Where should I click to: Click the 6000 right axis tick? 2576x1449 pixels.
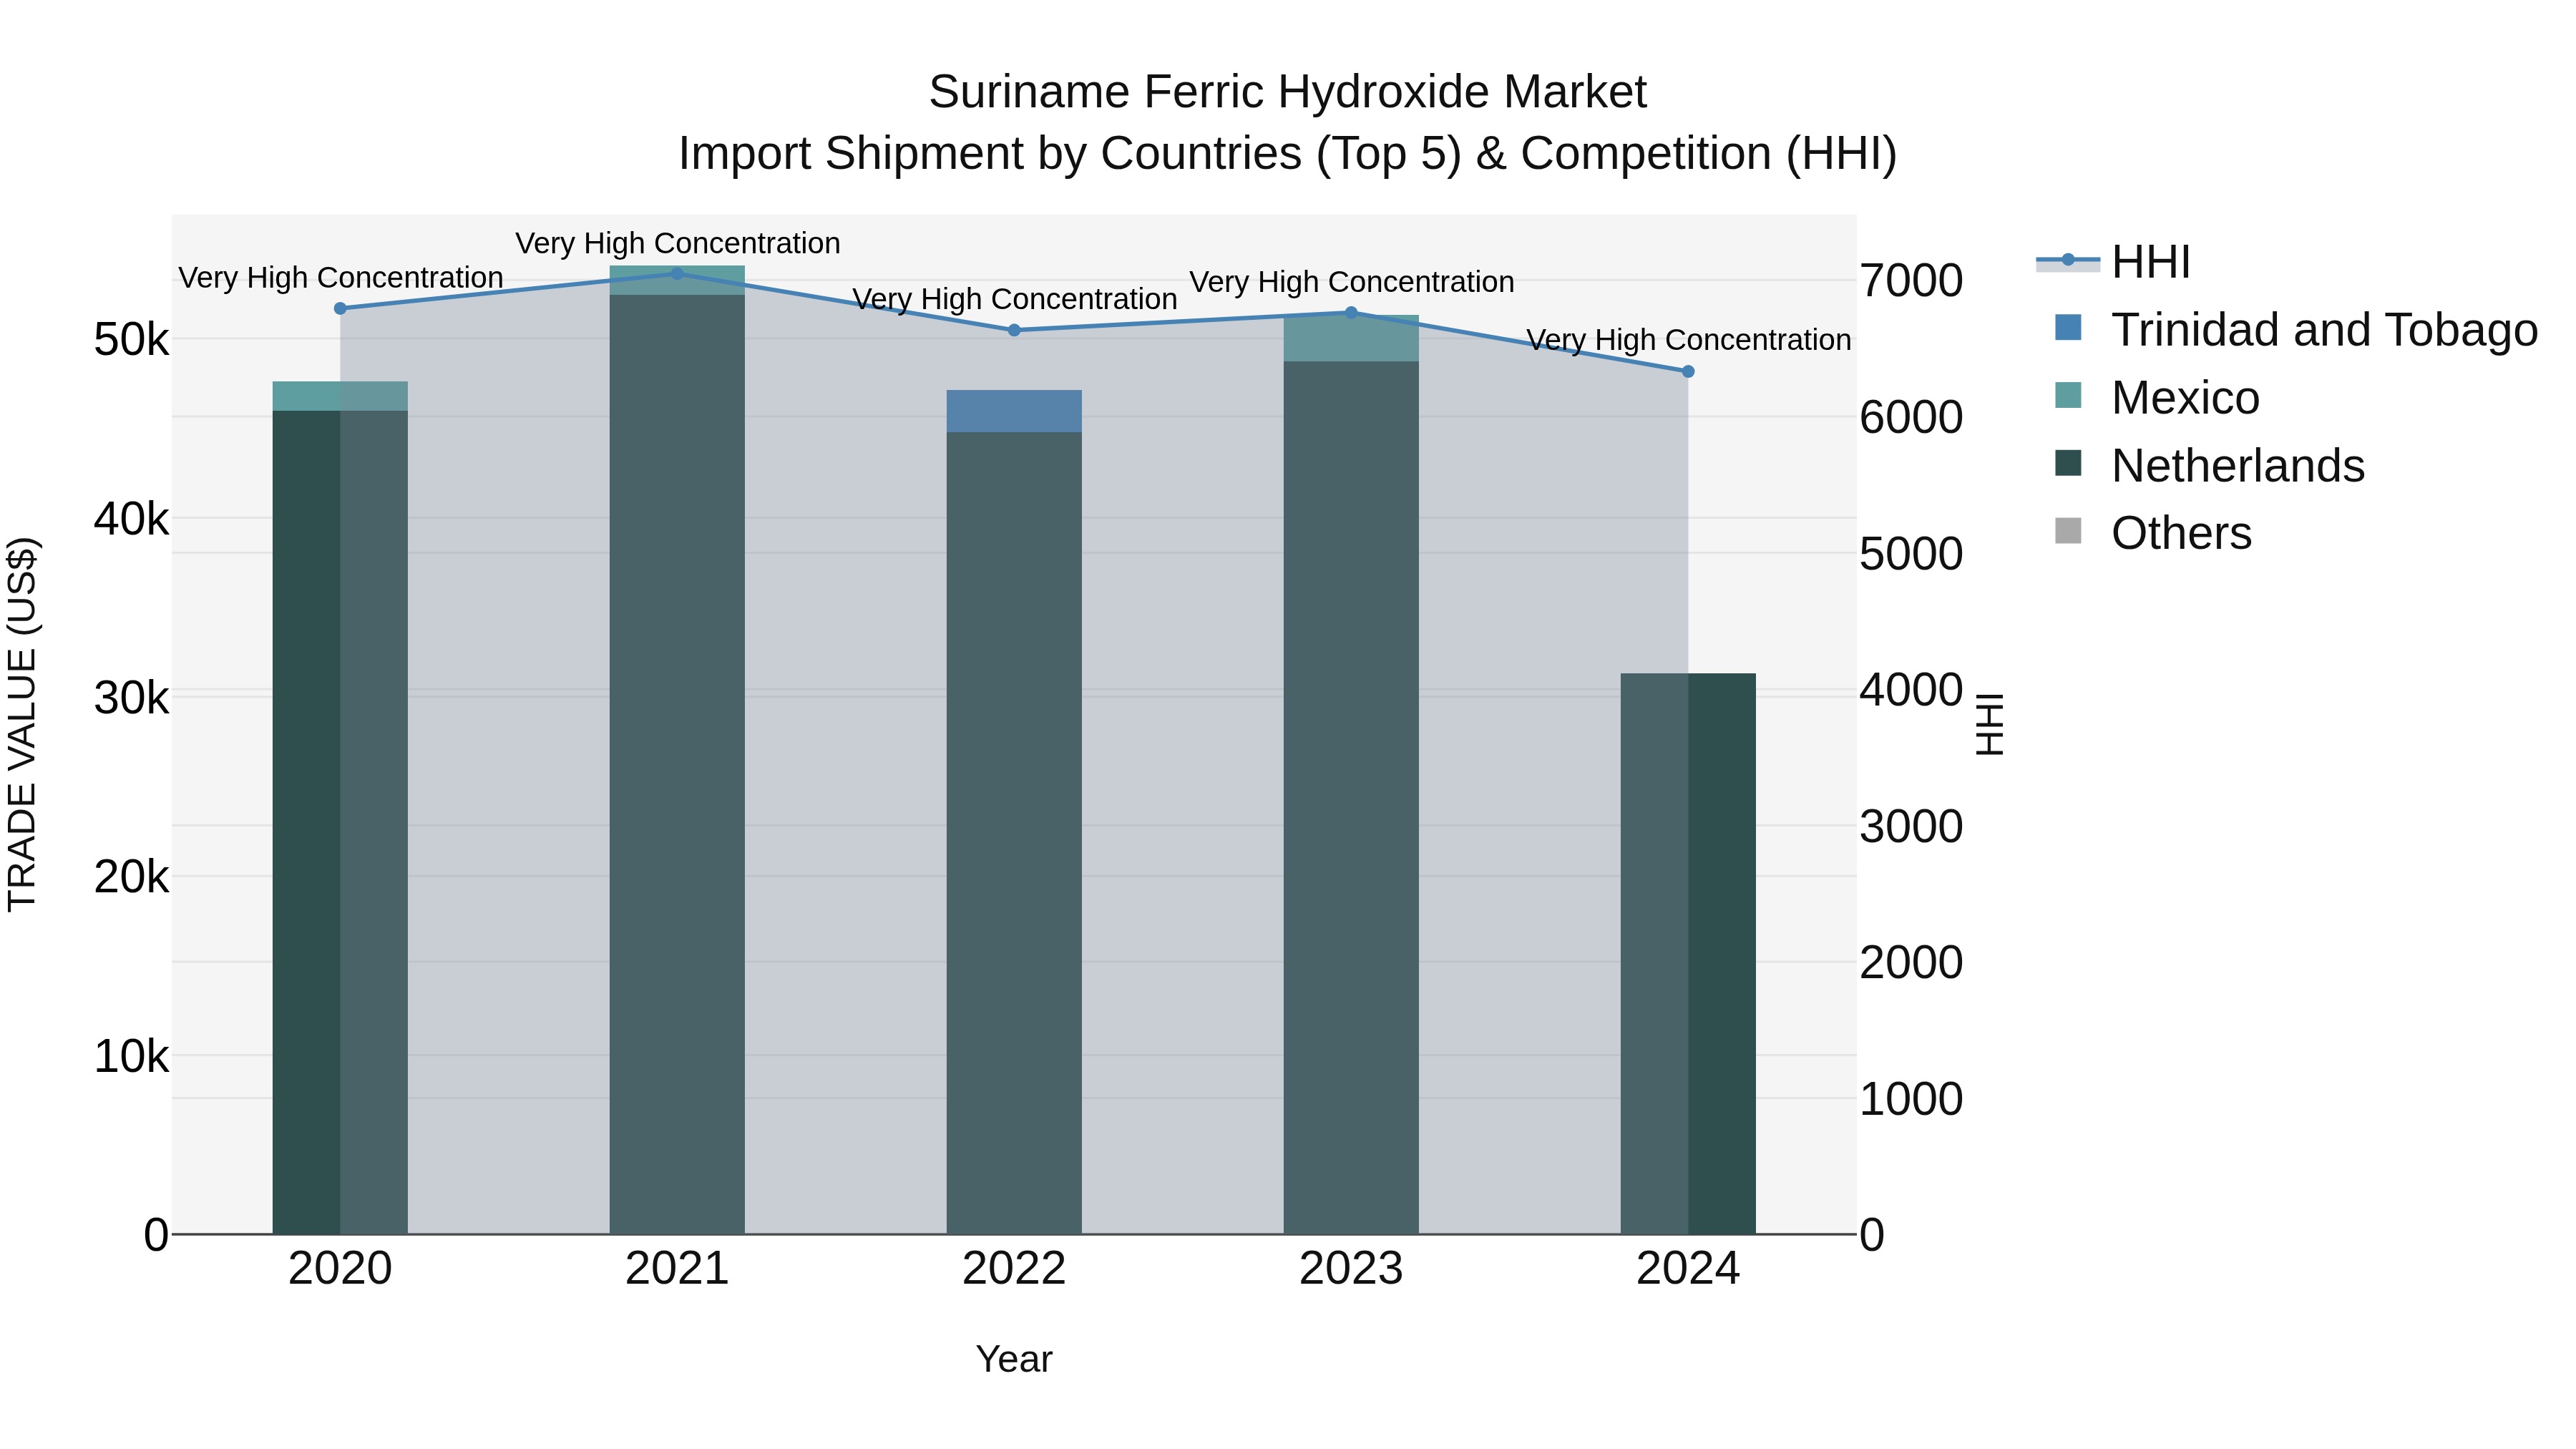click(x=1911, y=417)
